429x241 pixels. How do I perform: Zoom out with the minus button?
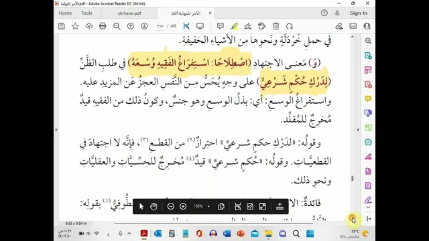[x=171, y=207]
